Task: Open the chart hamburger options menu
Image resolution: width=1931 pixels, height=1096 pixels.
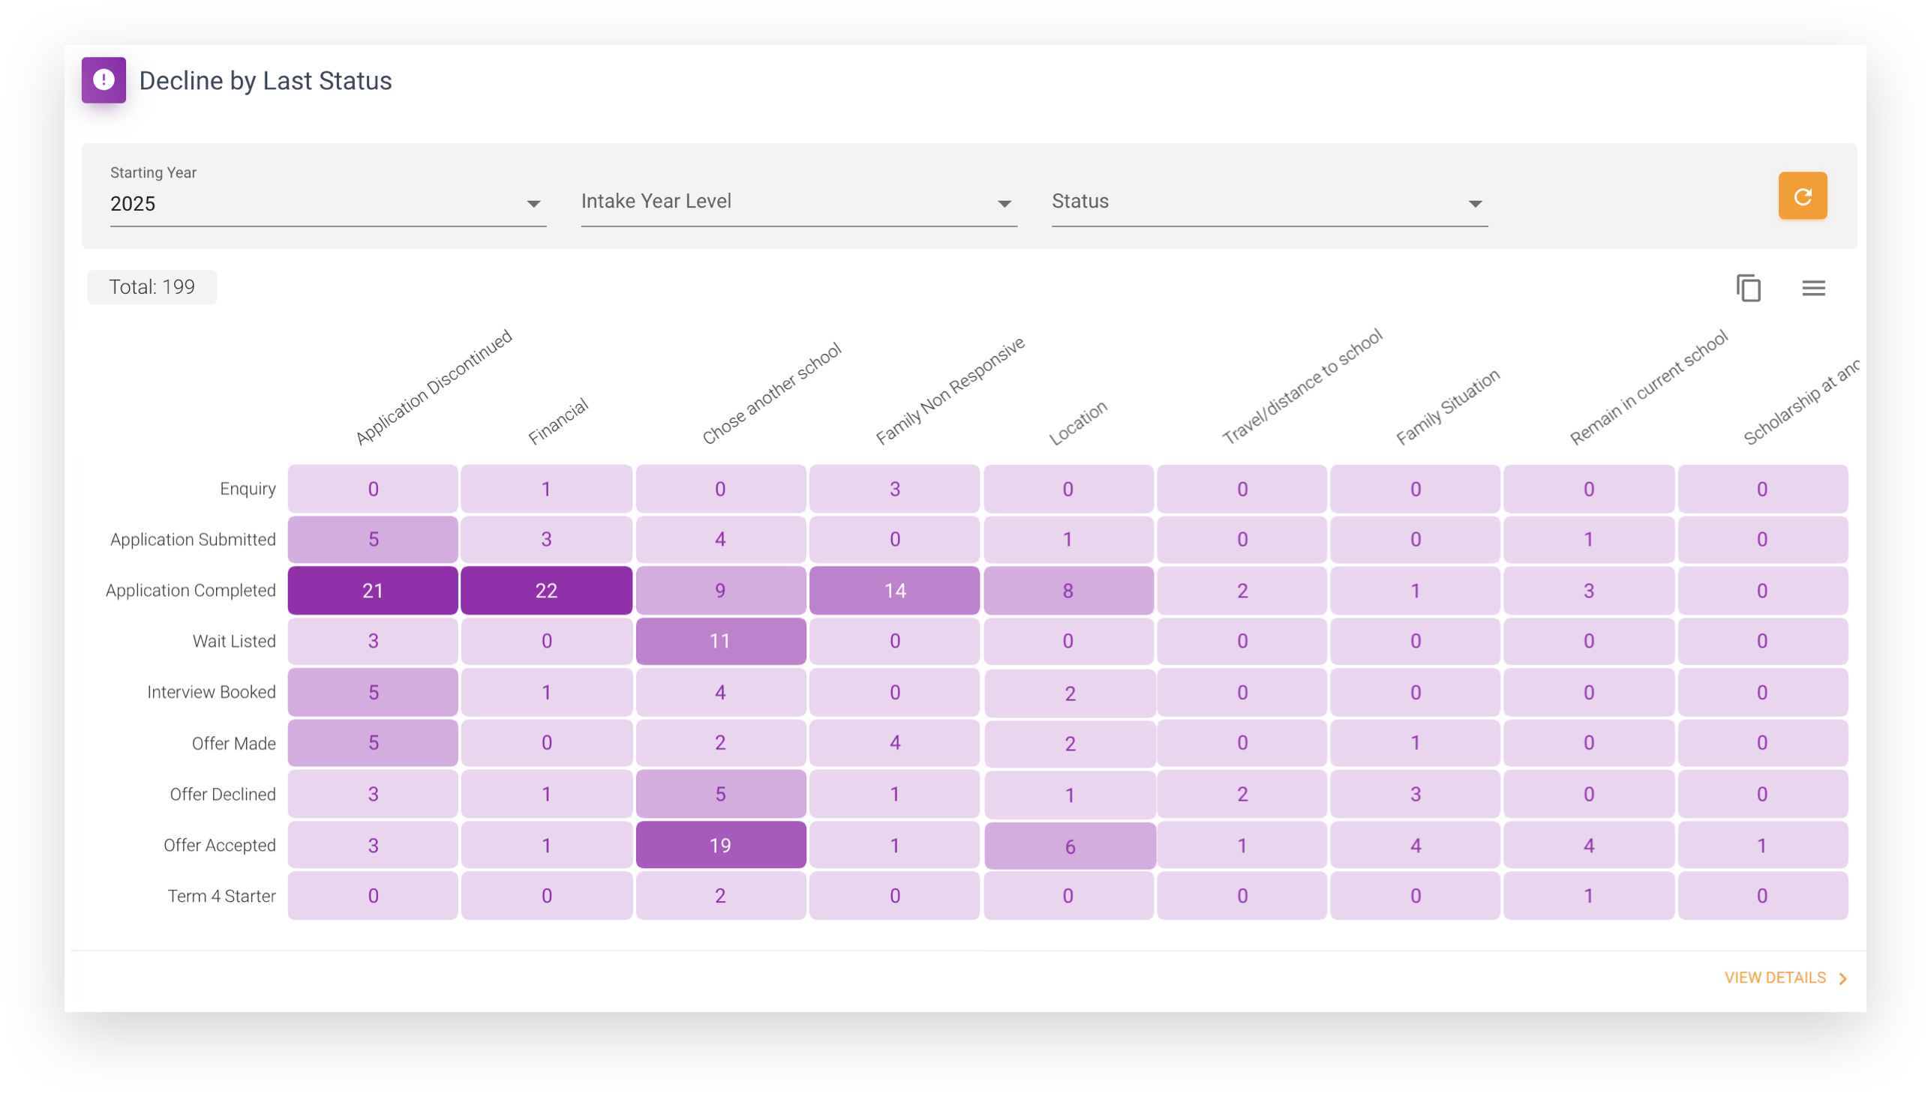Action: coord(1813,288)
